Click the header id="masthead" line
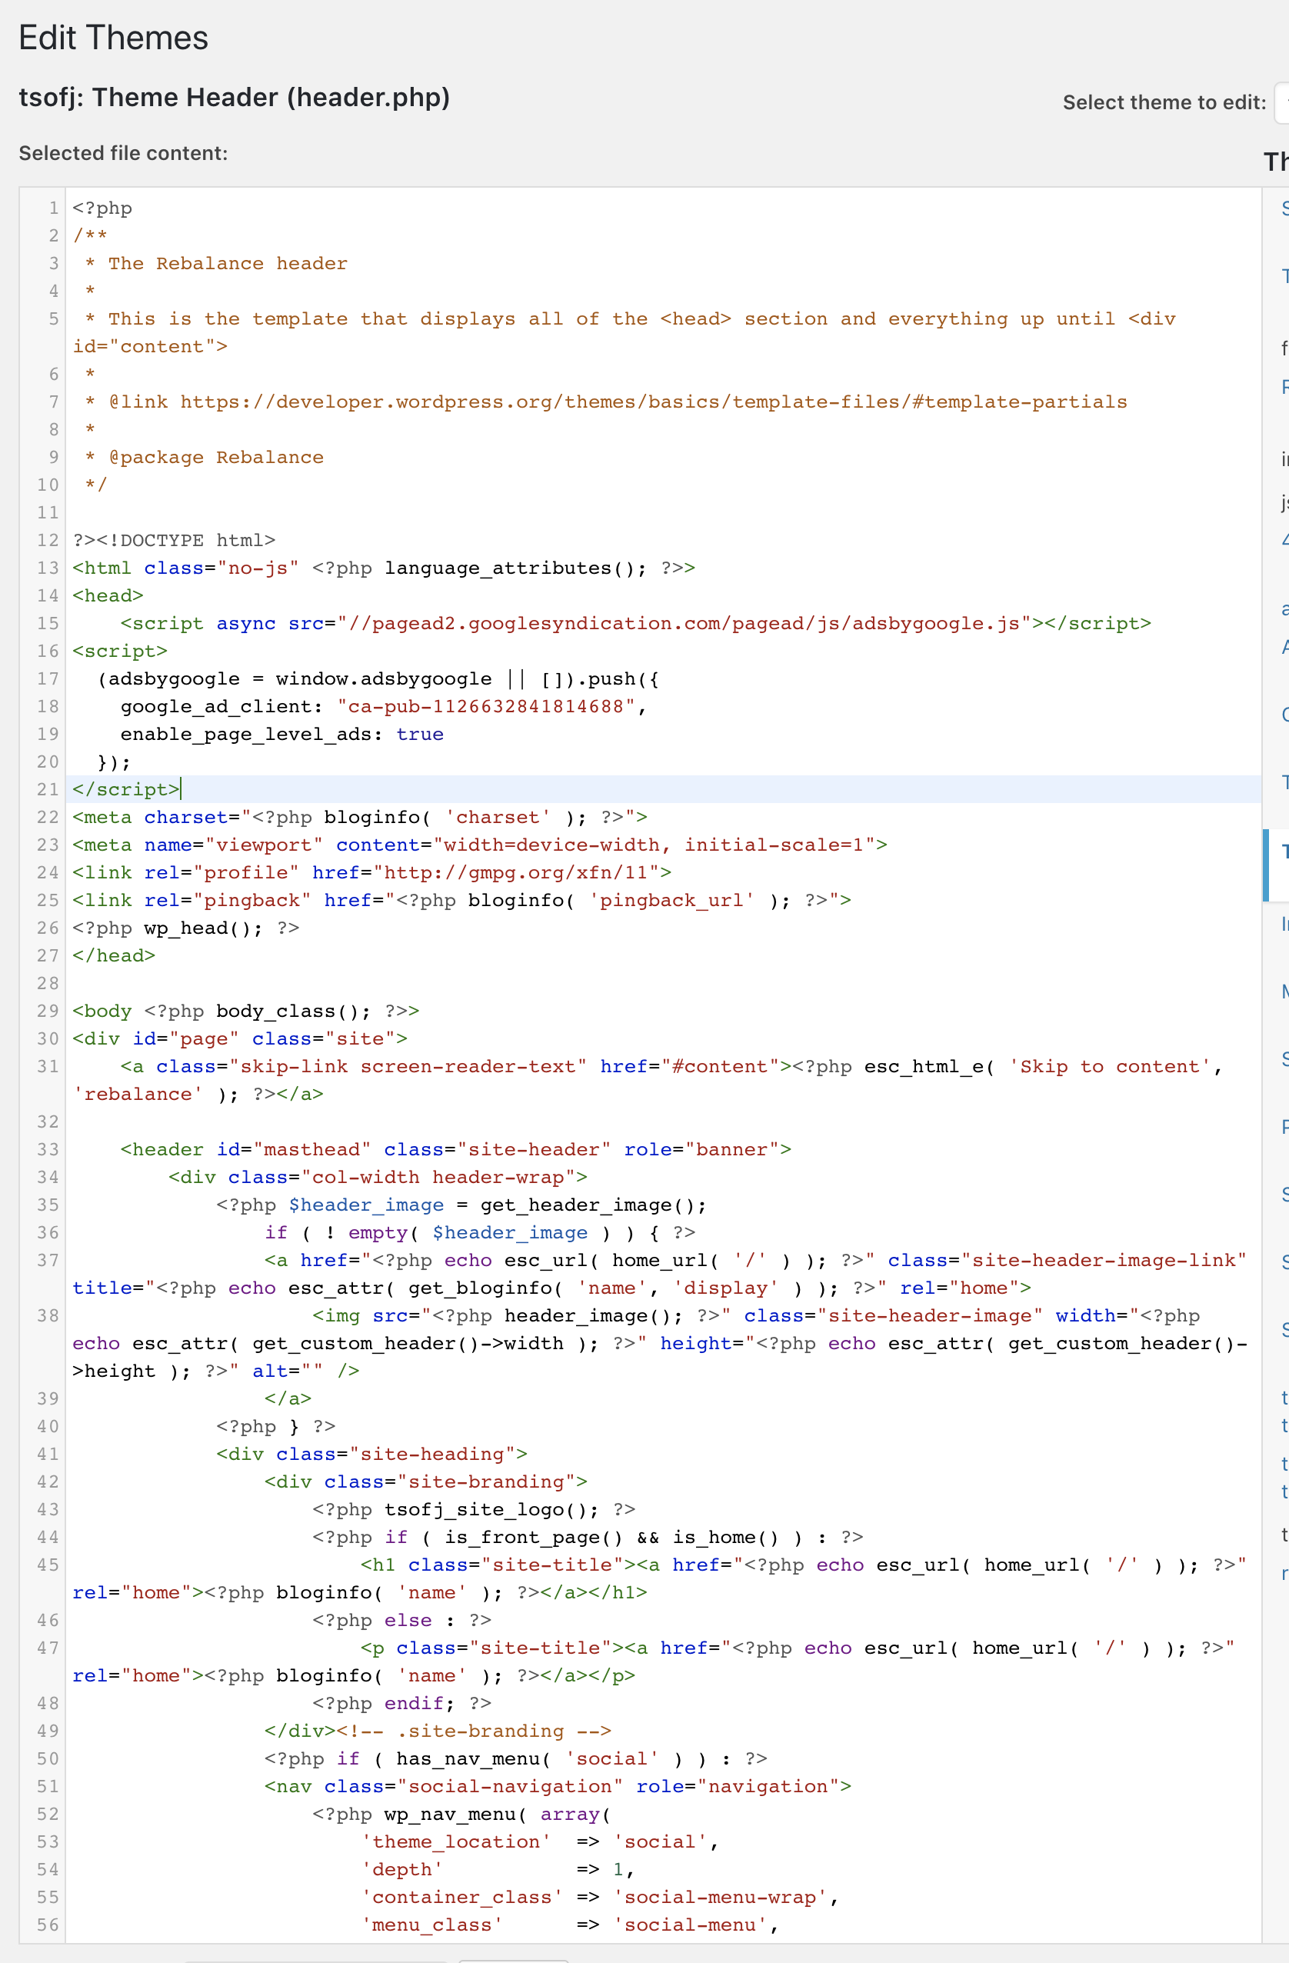The image size is (1289, 1963). click(455, 1149)
